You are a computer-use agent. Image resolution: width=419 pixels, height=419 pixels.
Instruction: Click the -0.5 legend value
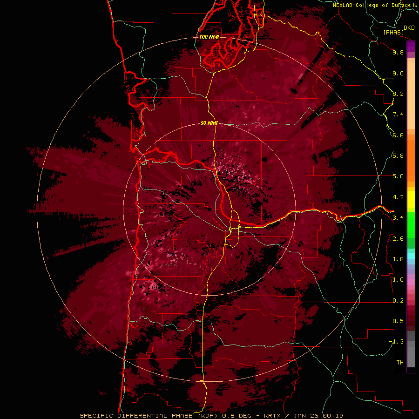coord(396,321)
